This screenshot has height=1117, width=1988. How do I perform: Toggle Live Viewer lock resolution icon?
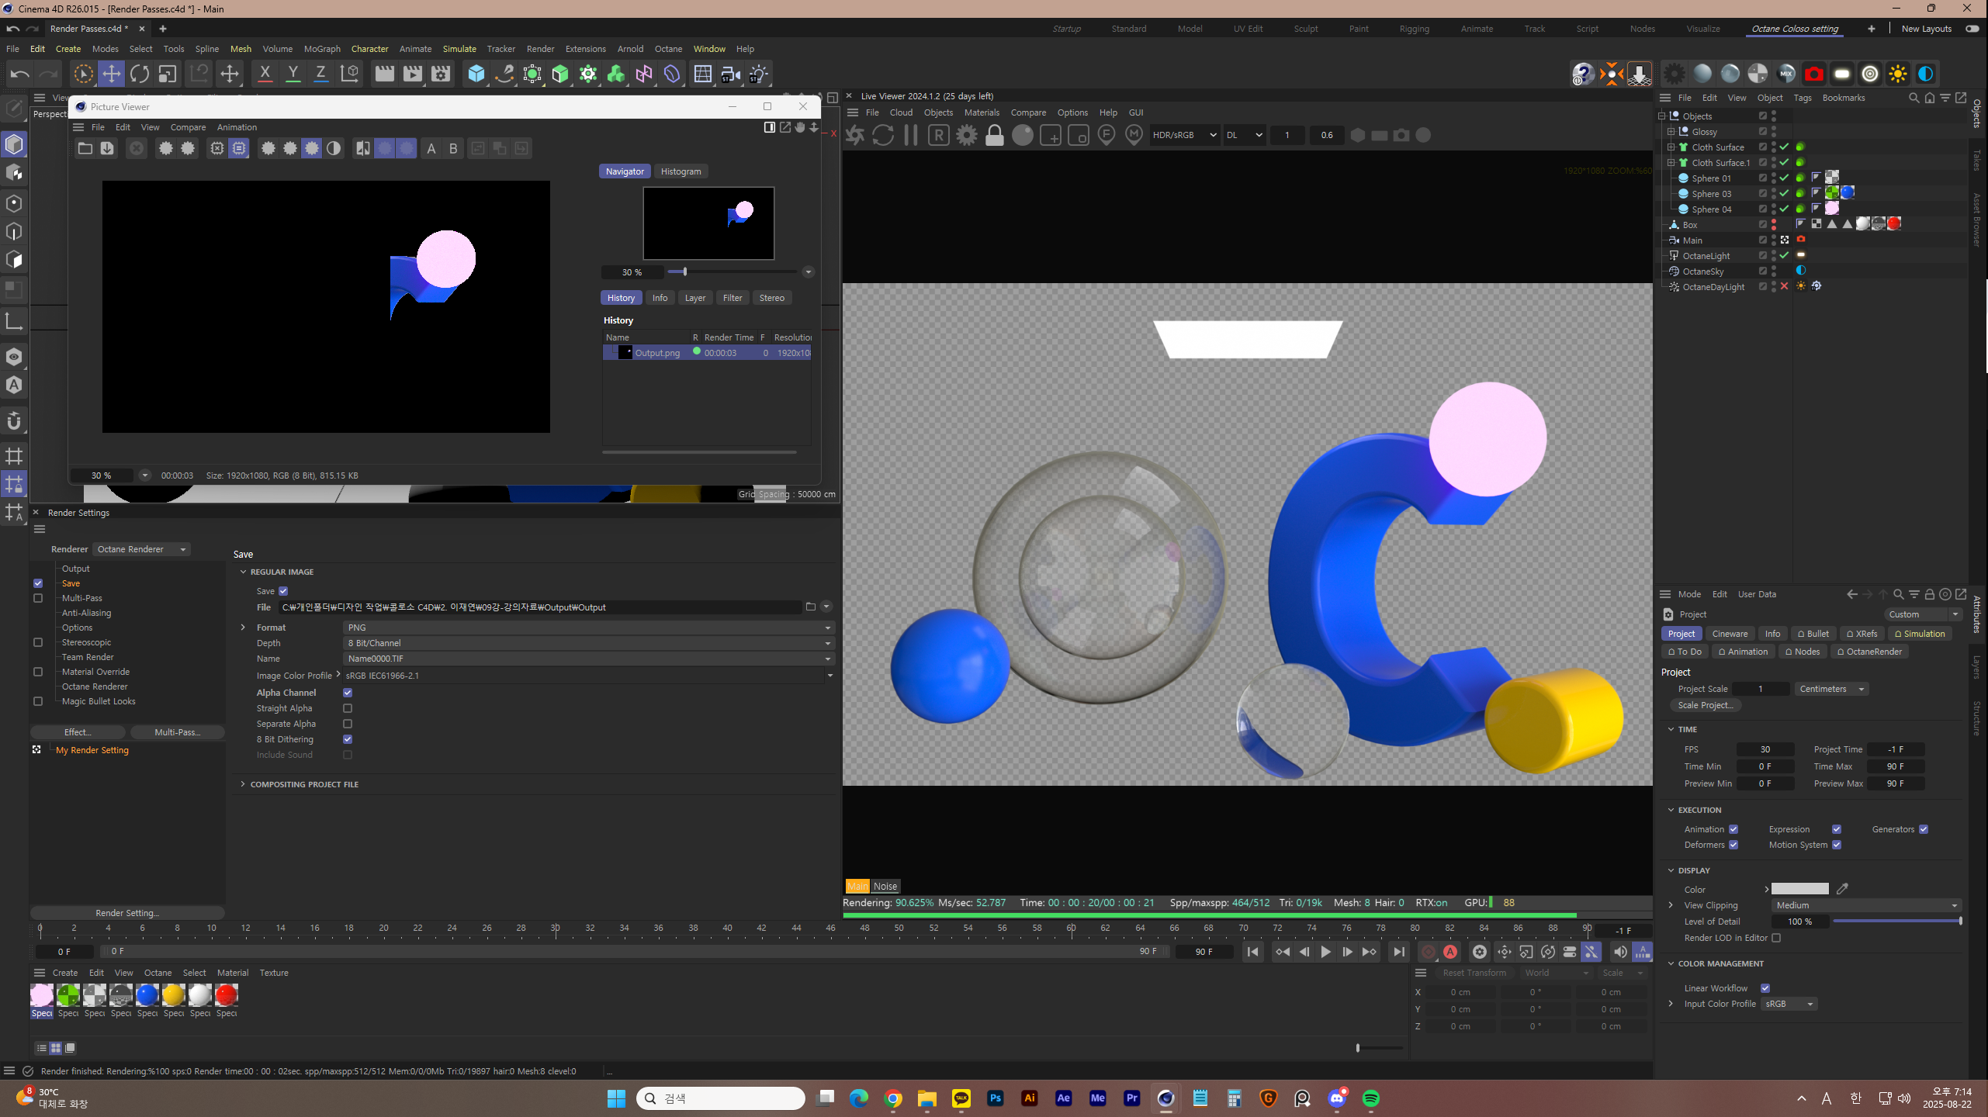point(995,135)
